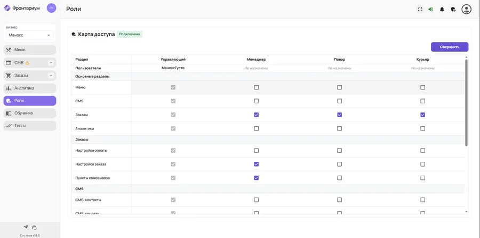The image size is (480, 238).
Task: Expand the CMS sidebar chevron
Action: coord(51,63)
